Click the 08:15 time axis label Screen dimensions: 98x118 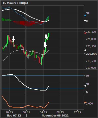pyautogui.click(x=60, y=112)
